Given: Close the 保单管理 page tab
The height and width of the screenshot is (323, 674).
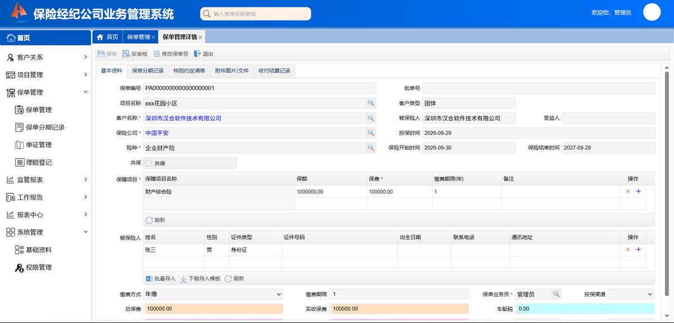Looking at the screenshot, I should click(153, 38).
